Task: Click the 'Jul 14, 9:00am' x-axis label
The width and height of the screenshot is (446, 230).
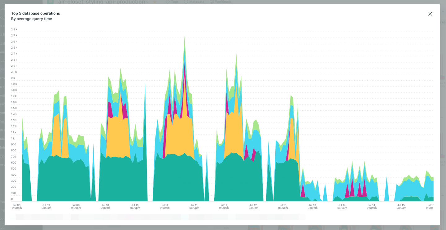Action: [x=342, y=206]
